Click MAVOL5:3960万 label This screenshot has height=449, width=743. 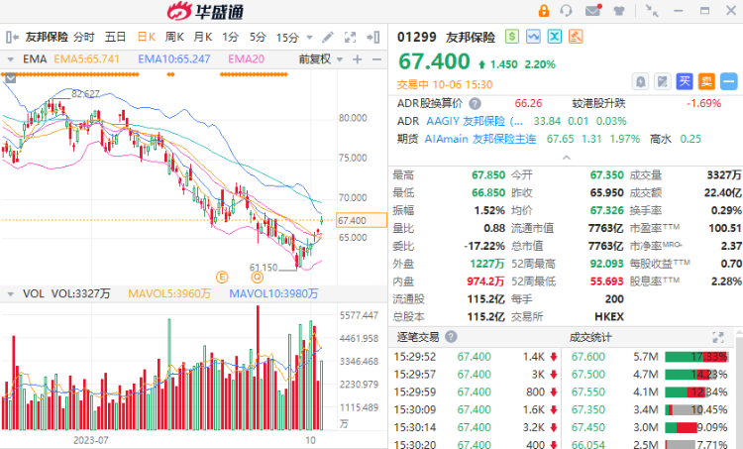pyautogui.click(x=169, y=294)
